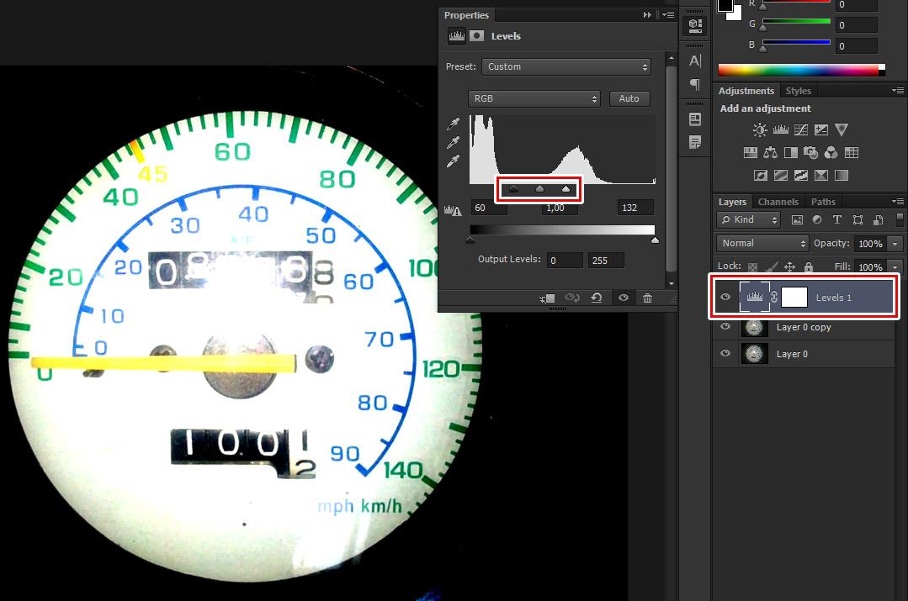Pick the white point eyedropper
Screen dimensions: 908x601
453,161
